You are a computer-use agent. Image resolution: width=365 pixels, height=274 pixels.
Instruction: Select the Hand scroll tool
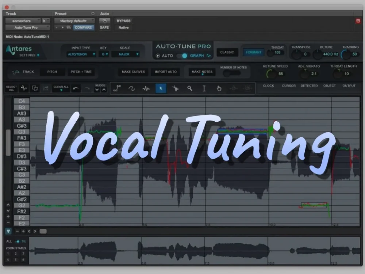coord(219,88)
